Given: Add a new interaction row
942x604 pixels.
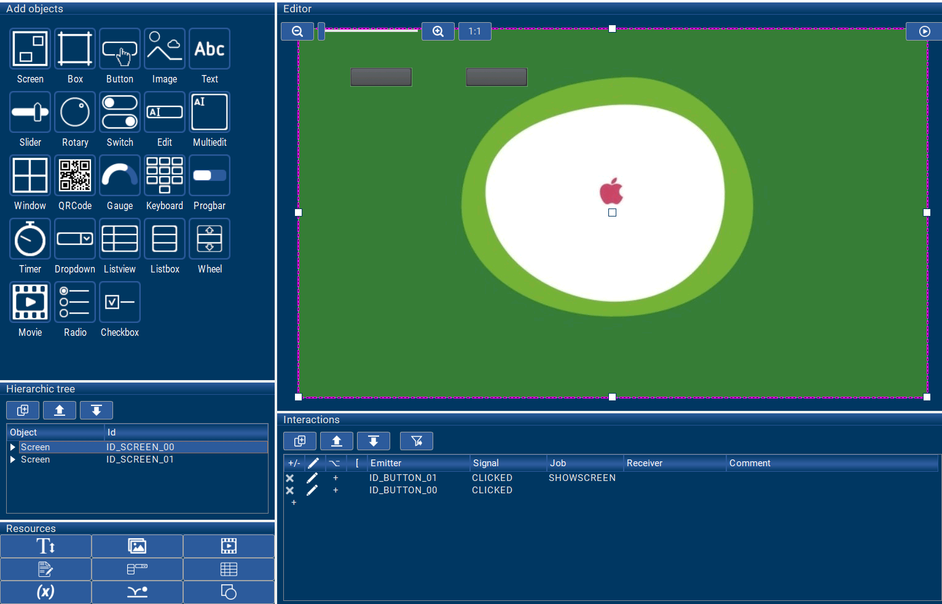Looking at the screenshot, I should [x=294, y=503].
